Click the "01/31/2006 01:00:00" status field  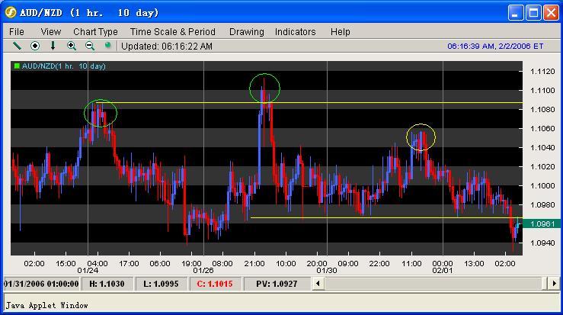41,284
